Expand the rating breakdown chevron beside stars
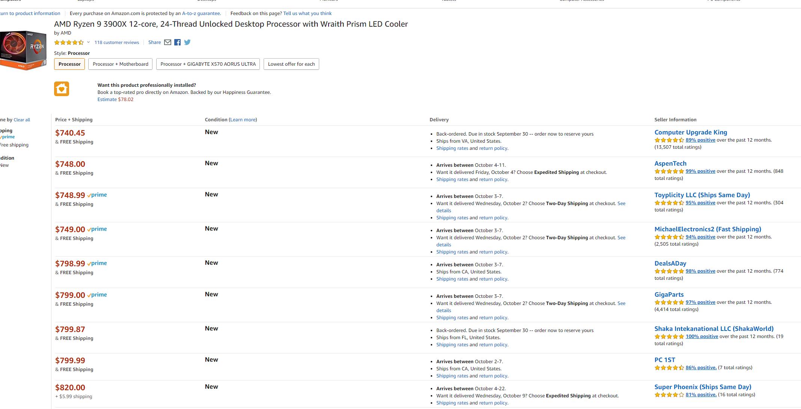This screenshot has height=409, width=801. coord(88,42)
